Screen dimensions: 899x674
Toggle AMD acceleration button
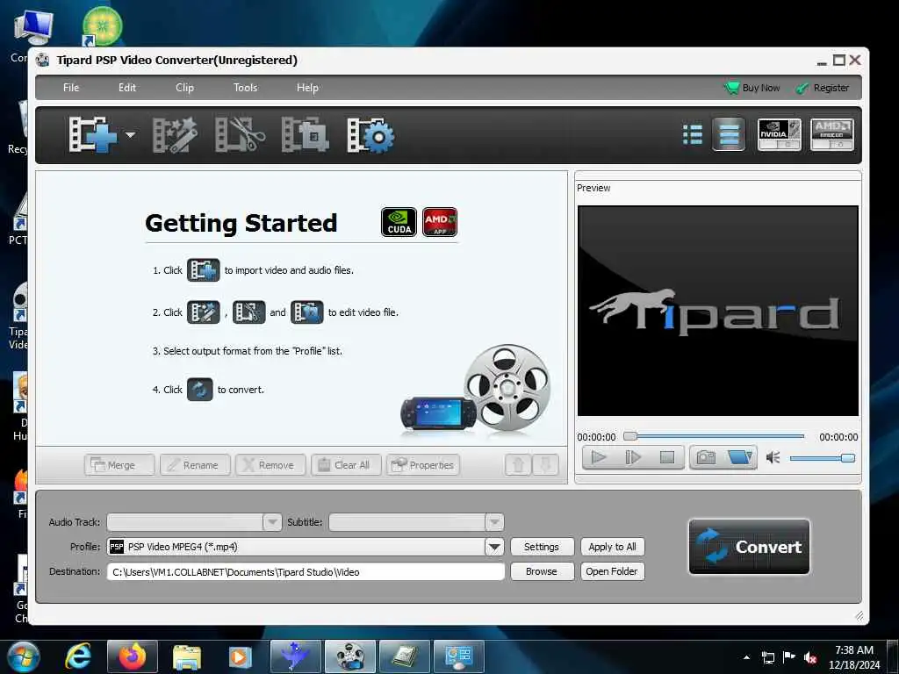[x=831, y=134]
